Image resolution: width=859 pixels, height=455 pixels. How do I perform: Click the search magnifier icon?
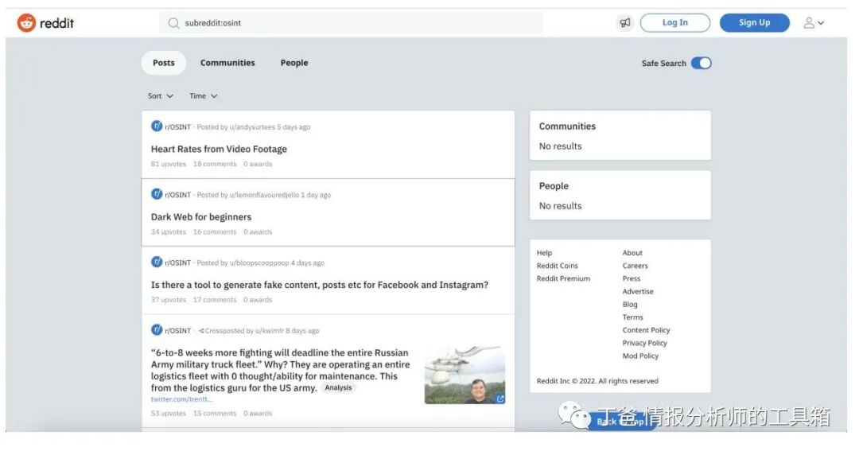pos(173,23)
